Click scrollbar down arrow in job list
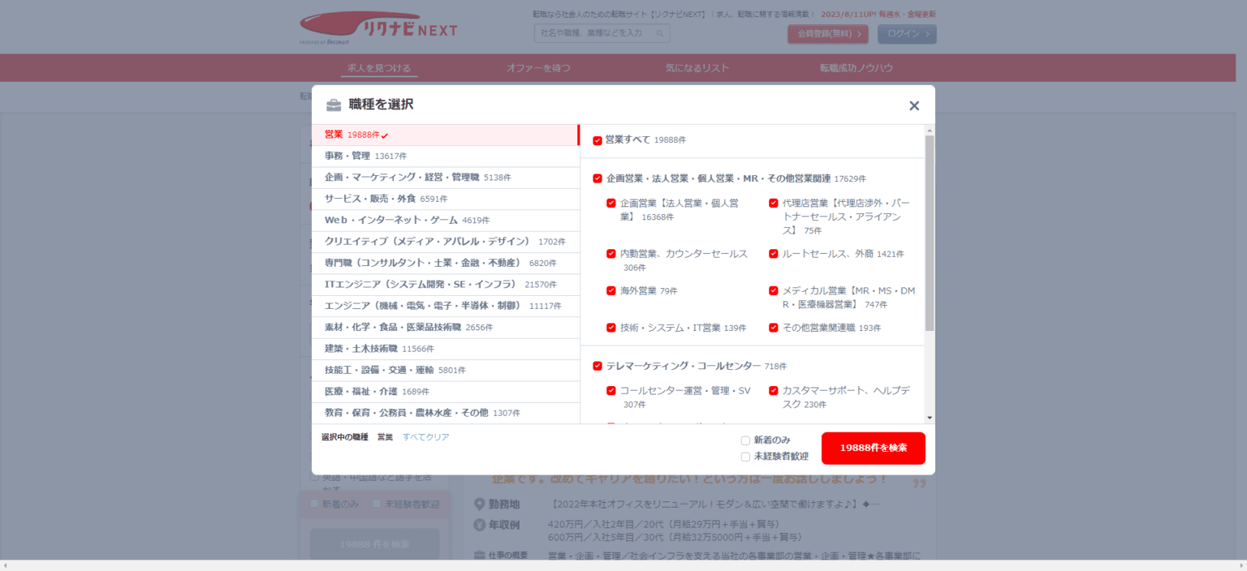The image size is (1247, 571). click(930, 418)
